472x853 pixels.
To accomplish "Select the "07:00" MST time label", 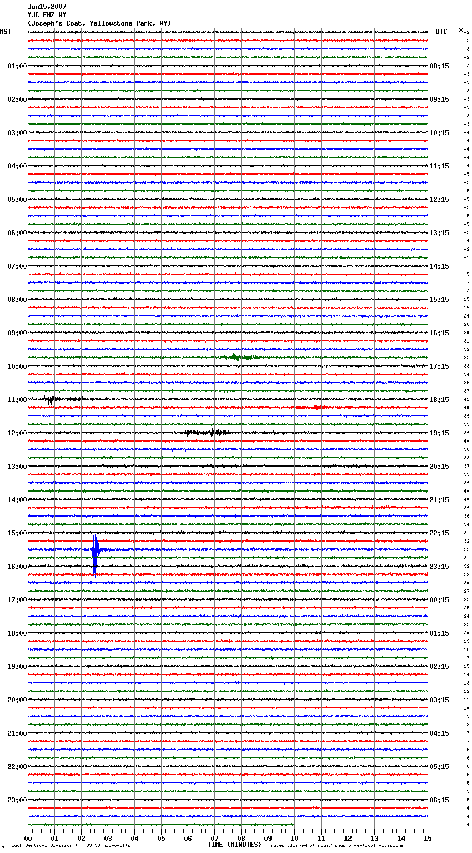I will tap(17, 266).
